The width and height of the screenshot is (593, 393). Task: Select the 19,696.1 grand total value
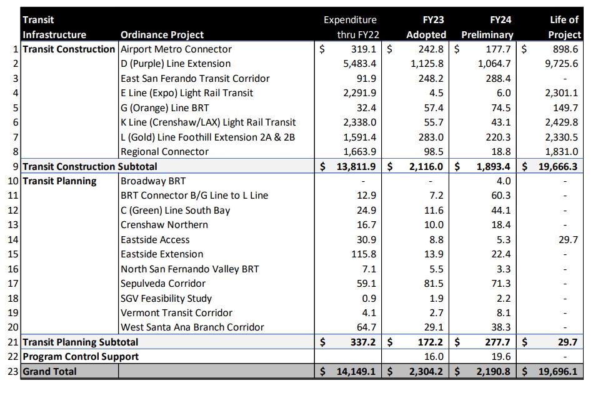coord(556,371)
